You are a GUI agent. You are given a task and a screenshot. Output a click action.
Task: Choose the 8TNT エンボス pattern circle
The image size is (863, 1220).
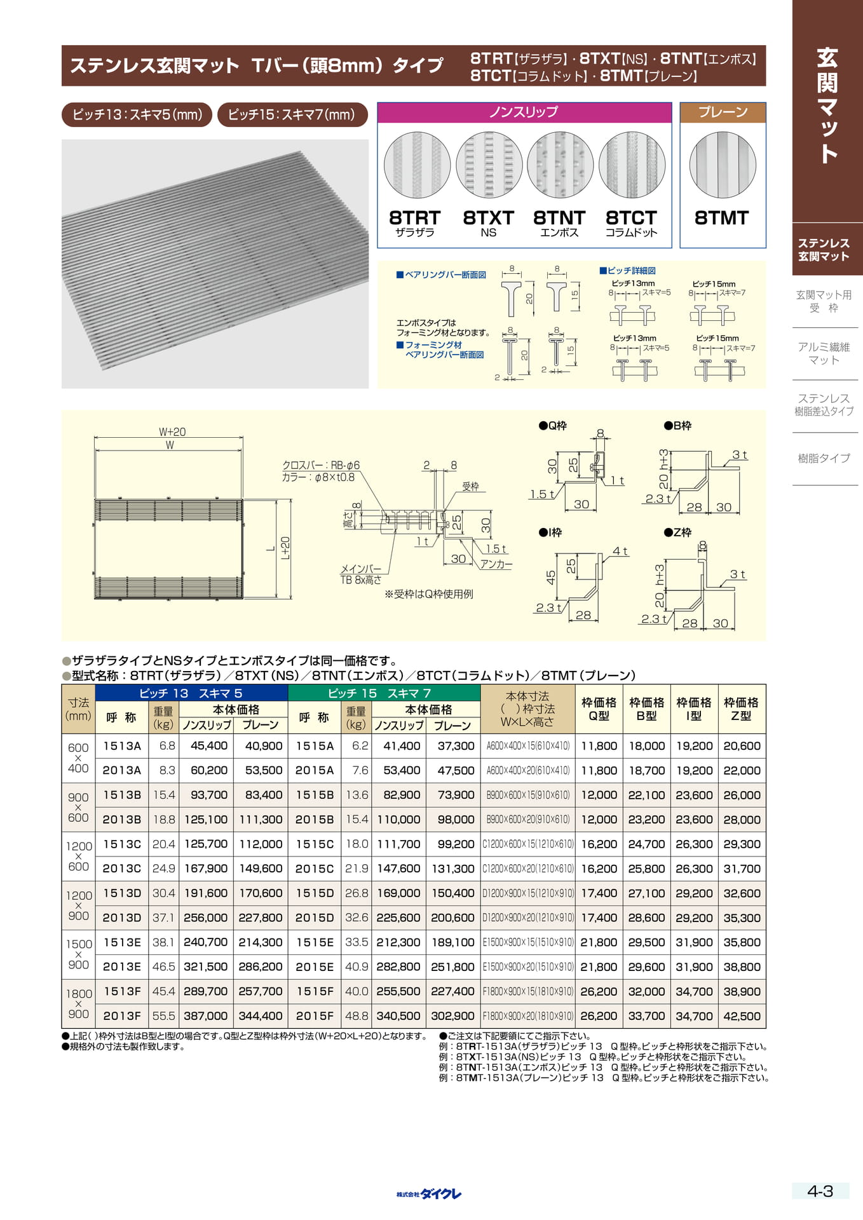(560, 165)
